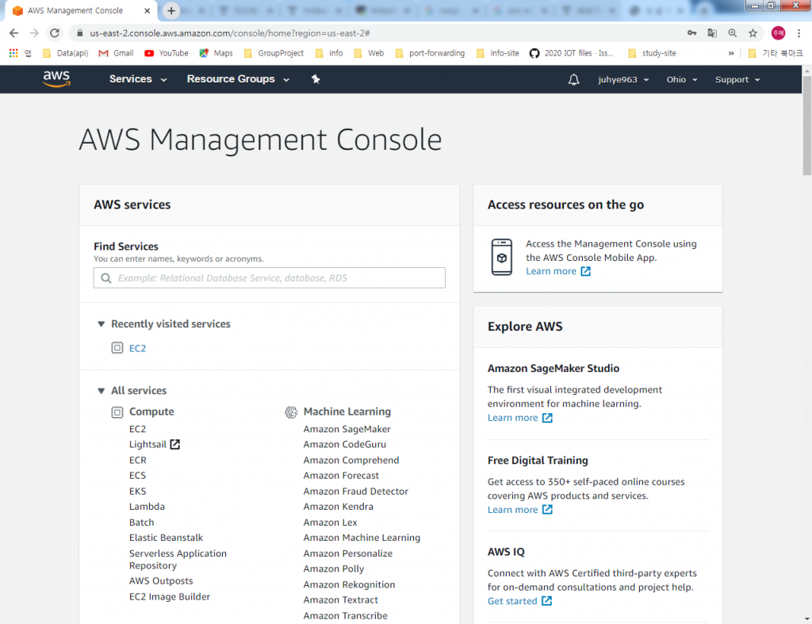Viewport: 812px width, 624px height.
Task: Open Amazon Lex service link
Action: (x=331, y=523)
